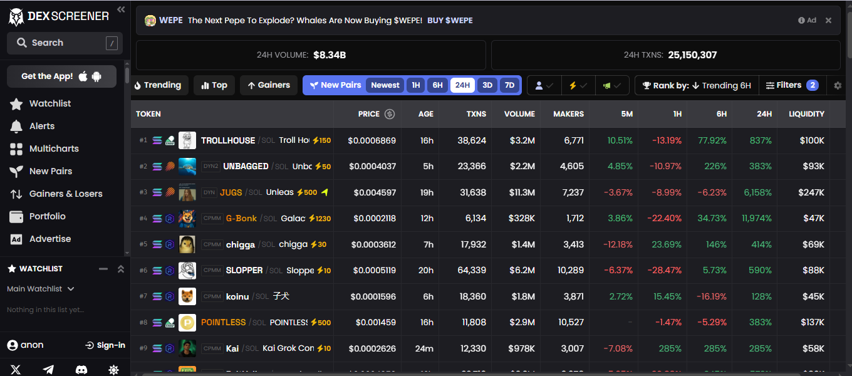Screen dimensions: 852x376
Task: Select the 6H time range option
Action: coord(437,85)
